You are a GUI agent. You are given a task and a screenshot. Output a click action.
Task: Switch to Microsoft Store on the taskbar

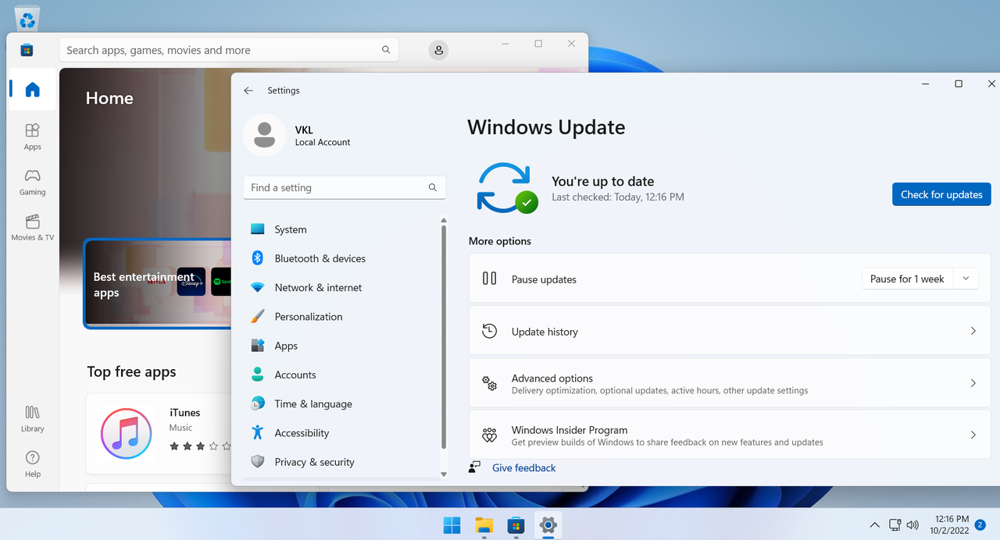click(516, 525)
